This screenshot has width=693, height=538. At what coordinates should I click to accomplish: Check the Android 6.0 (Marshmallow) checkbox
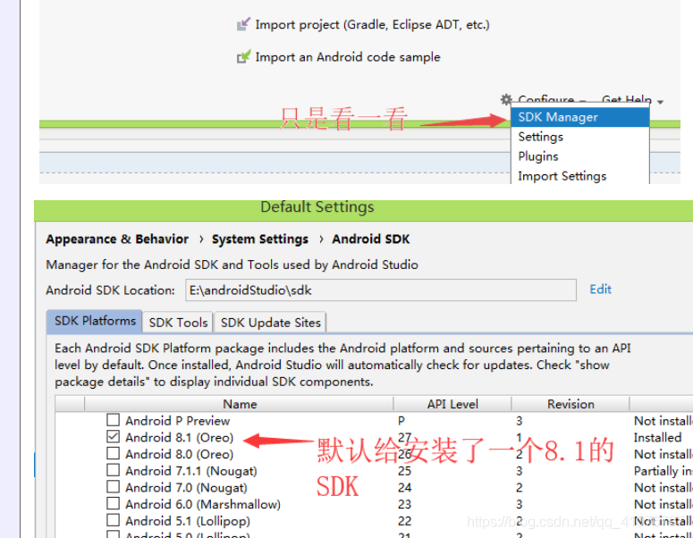[x=114, y=503]
